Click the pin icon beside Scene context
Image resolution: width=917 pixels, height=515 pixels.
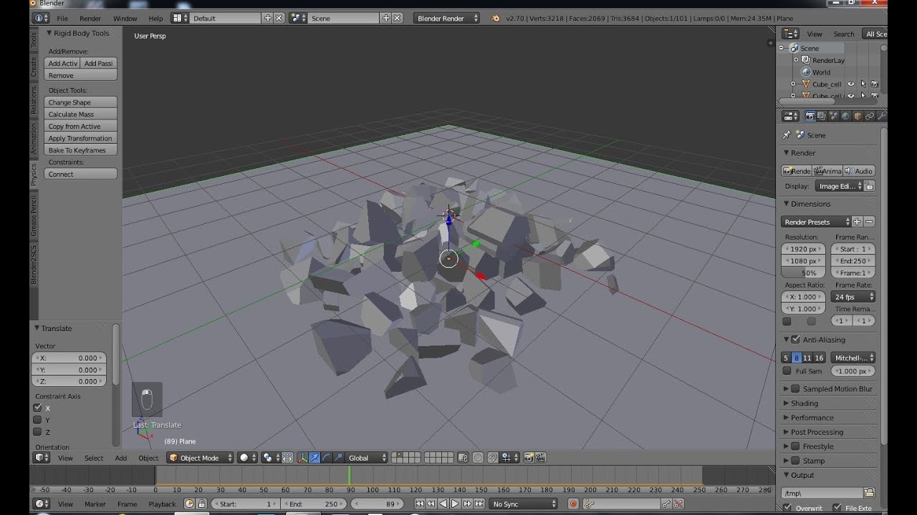click(787, 134)
